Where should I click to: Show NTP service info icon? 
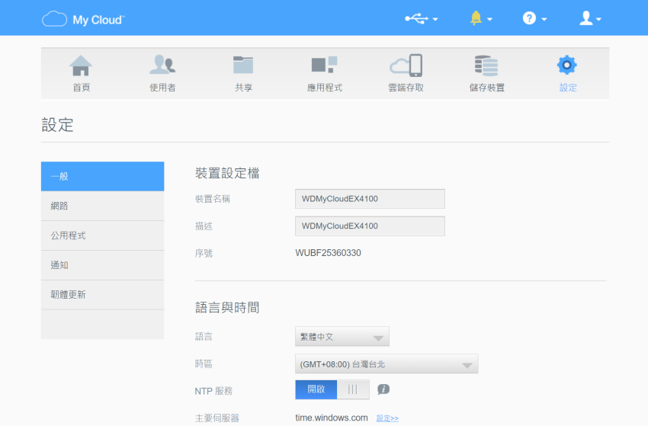pyautogui.click(x=383, y=389)
